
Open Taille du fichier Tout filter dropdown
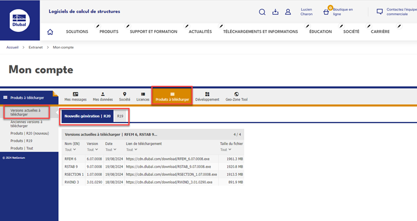pyautogui.click(x=226, y=150)
